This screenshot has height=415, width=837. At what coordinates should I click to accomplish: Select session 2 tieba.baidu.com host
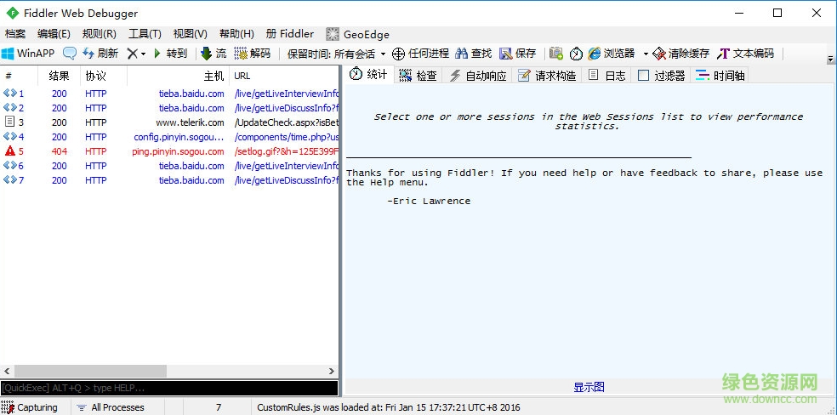(191, 108)
